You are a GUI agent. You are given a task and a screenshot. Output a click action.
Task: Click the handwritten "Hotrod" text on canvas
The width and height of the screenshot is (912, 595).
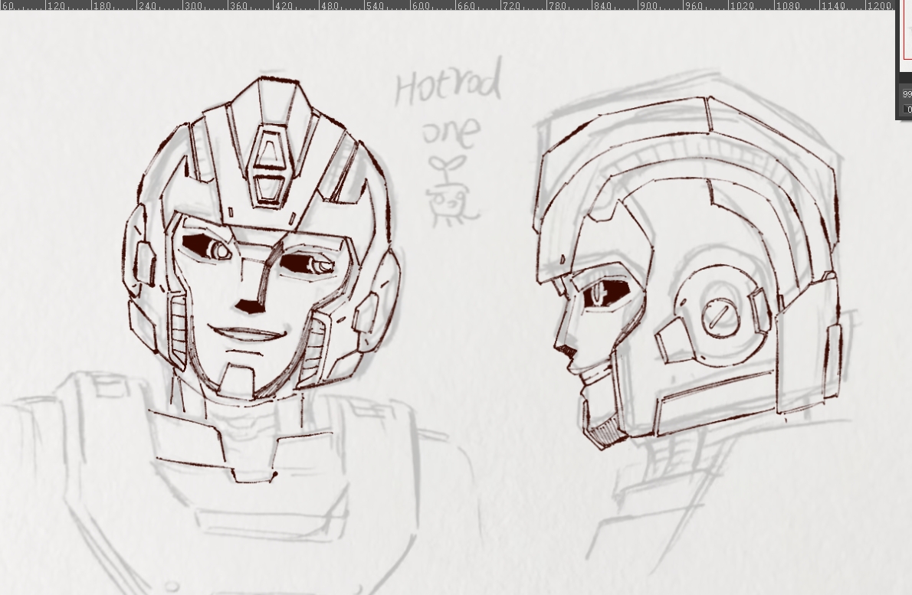click(448, 83)
